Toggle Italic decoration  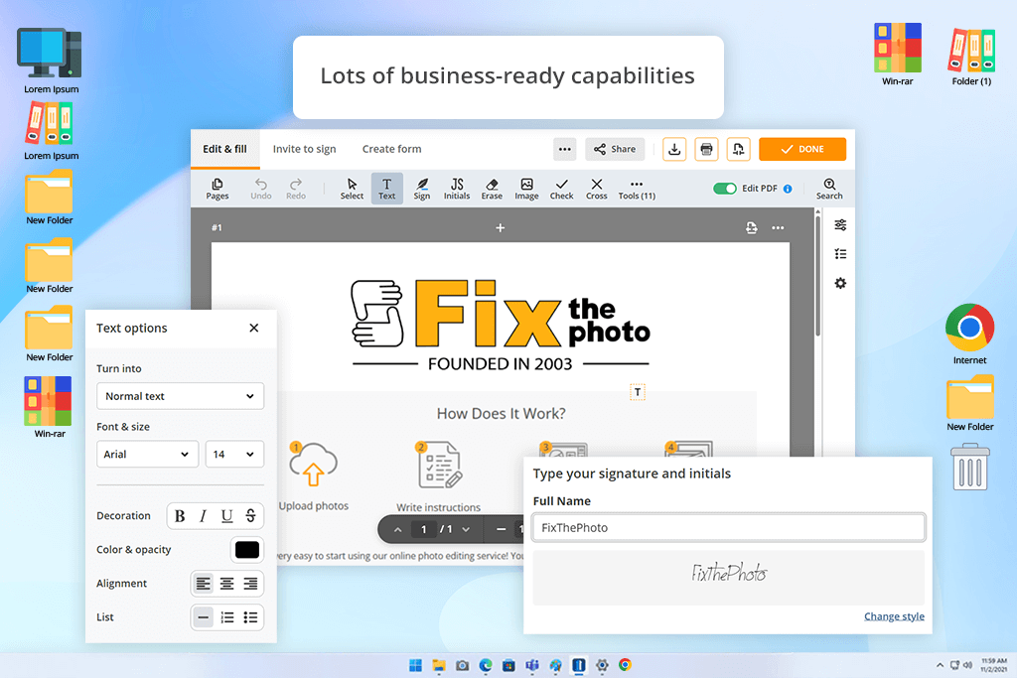[203, 516]
